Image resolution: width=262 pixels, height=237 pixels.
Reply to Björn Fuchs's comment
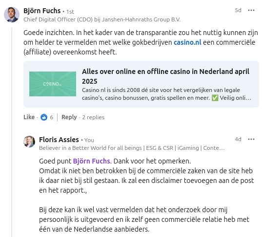coord(69,117)
